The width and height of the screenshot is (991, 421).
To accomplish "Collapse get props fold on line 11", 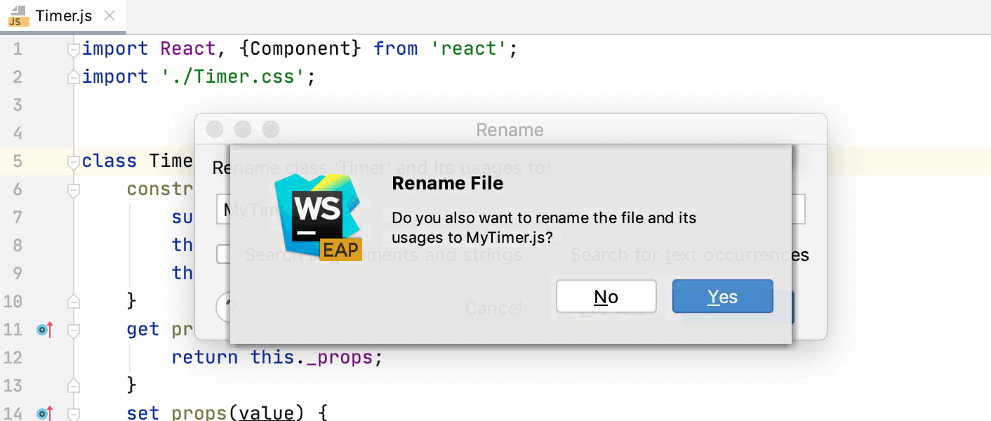I will pos(74,330).
